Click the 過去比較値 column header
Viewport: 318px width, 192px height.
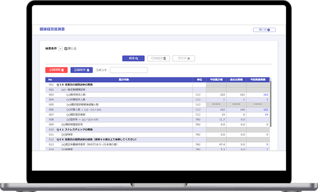click(236, 79)
